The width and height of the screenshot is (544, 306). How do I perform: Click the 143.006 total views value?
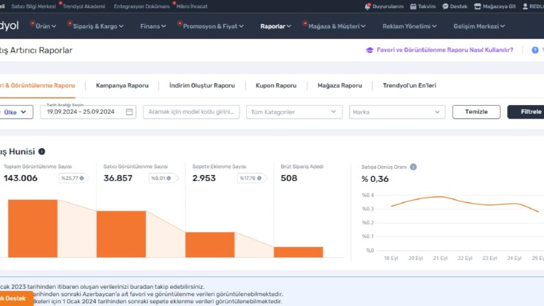point(21,178)
